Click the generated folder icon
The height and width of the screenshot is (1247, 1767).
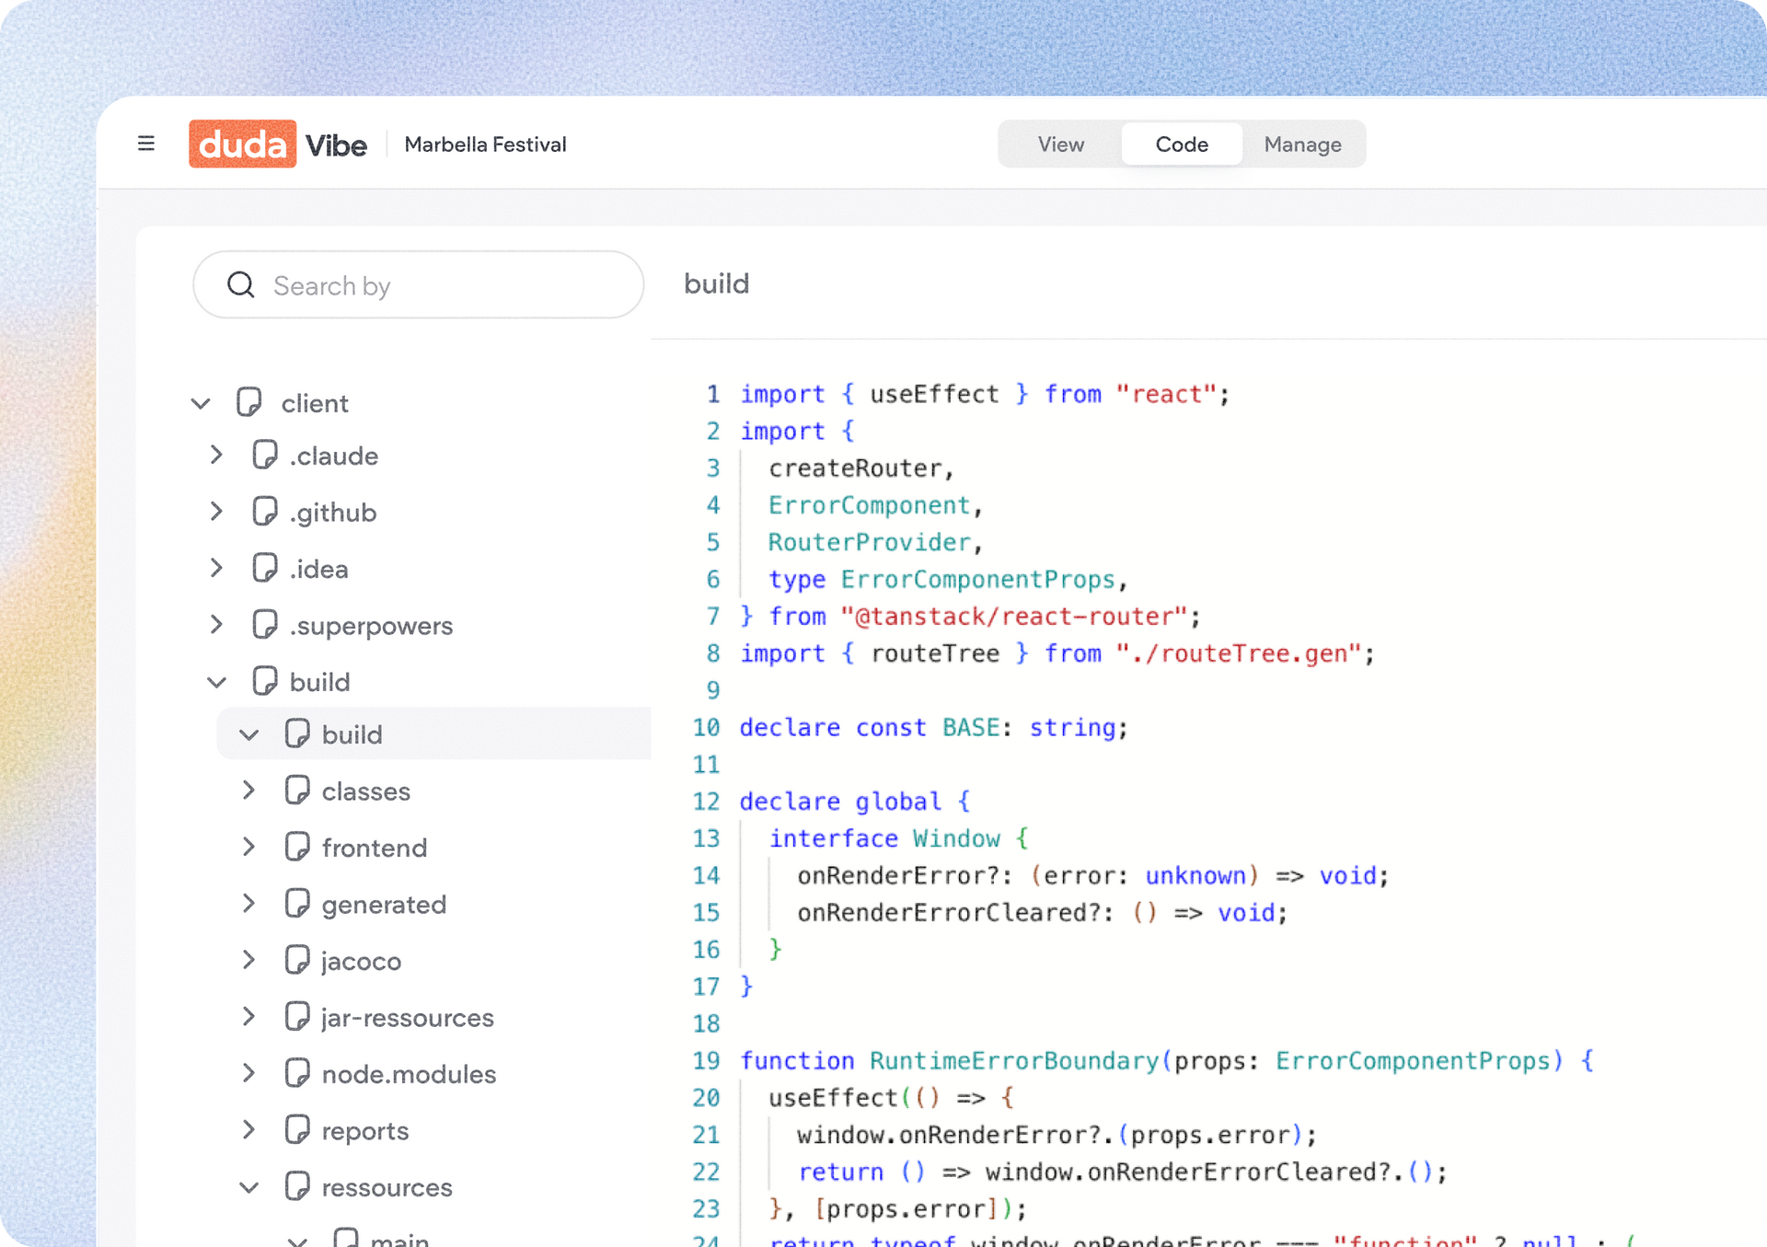[x=297, y=904]
